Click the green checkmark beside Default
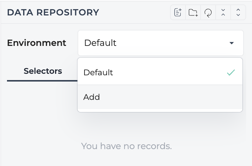 tap(231, 72)
